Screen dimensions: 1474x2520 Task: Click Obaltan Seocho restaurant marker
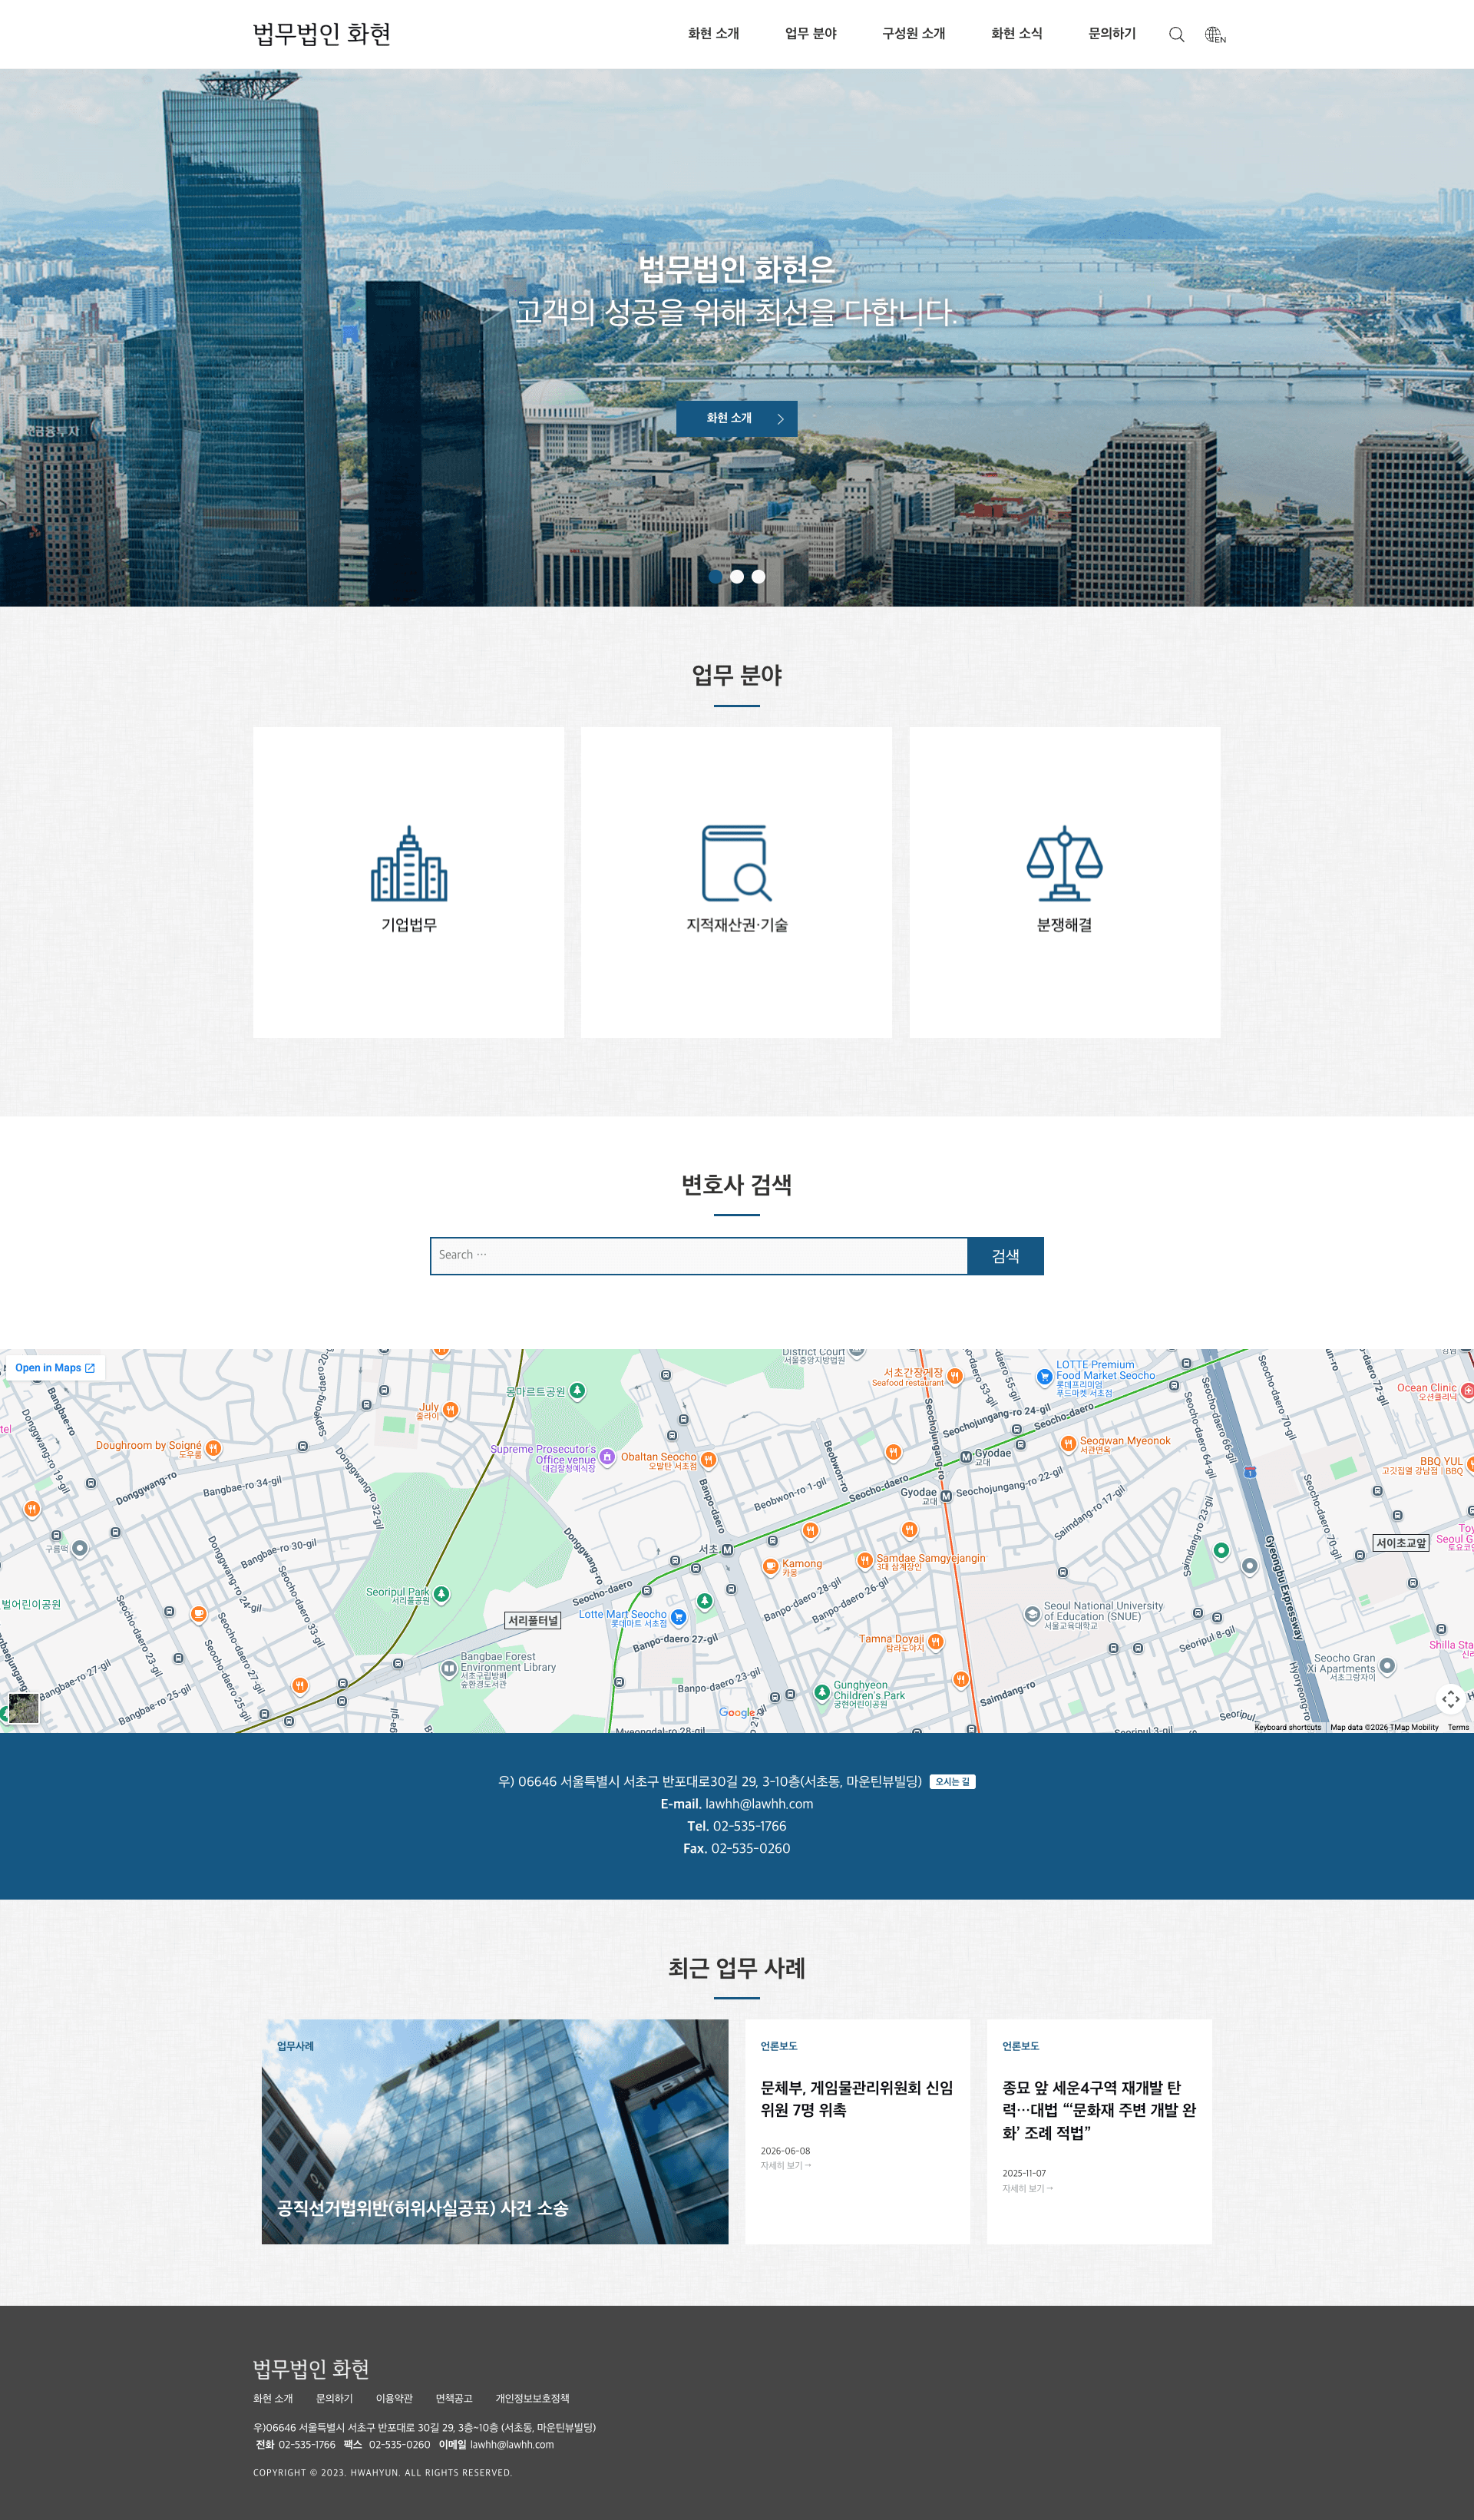click(x=708, y=1460)
